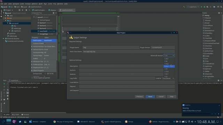Open Project panel settings gear
Screen dimensions: 223x125
point(26,10)
